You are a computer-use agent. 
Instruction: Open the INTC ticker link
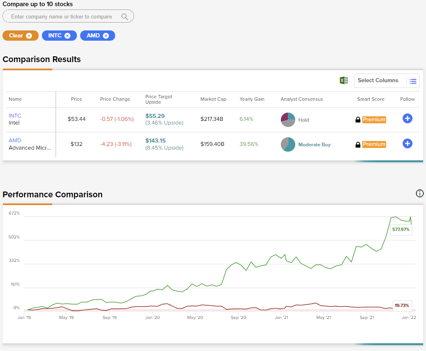[x=15, y=115]
